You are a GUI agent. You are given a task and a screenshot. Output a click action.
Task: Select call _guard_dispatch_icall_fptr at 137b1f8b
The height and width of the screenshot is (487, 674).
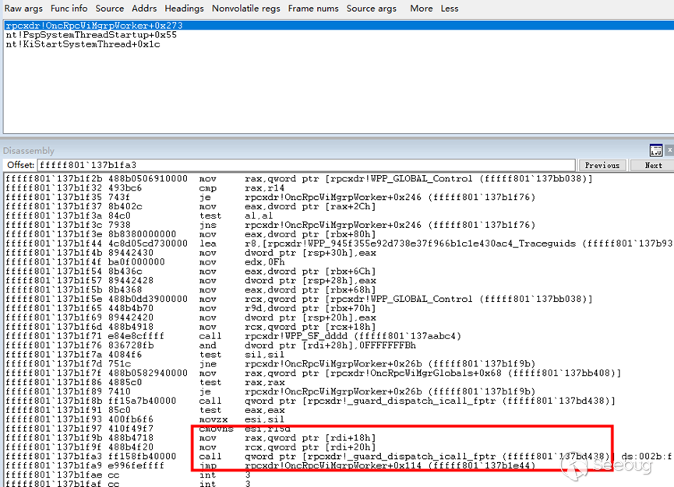click(310, 401)
